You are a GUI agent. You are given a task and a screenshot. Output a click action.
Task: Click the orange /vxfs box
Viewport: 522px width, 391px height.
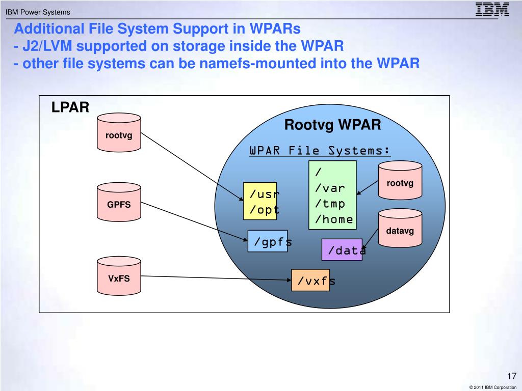click(310, 281)
